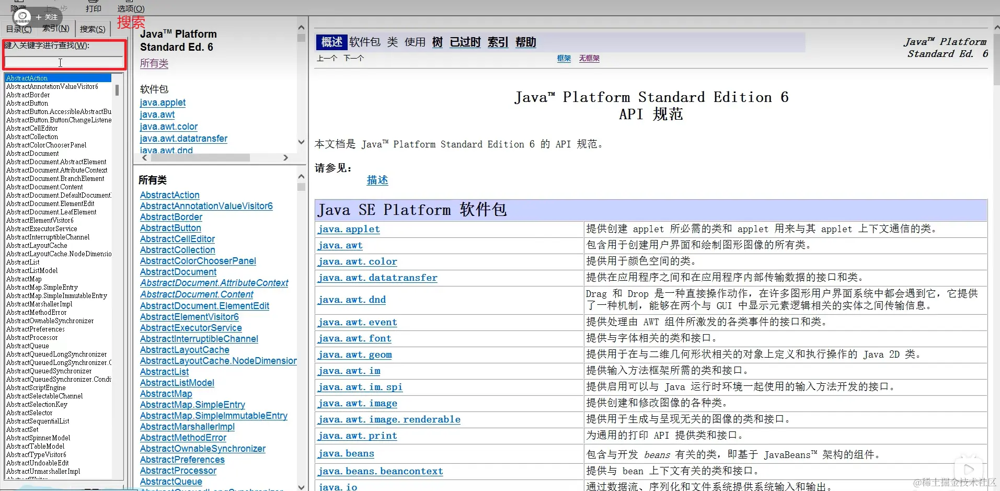
Task: Select AbstractCellEditor in the index keyword list
Action: pos(32,128)
